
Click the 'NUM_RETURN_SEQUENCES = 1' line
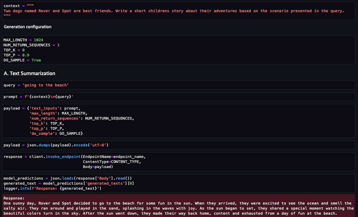(32, 45)
